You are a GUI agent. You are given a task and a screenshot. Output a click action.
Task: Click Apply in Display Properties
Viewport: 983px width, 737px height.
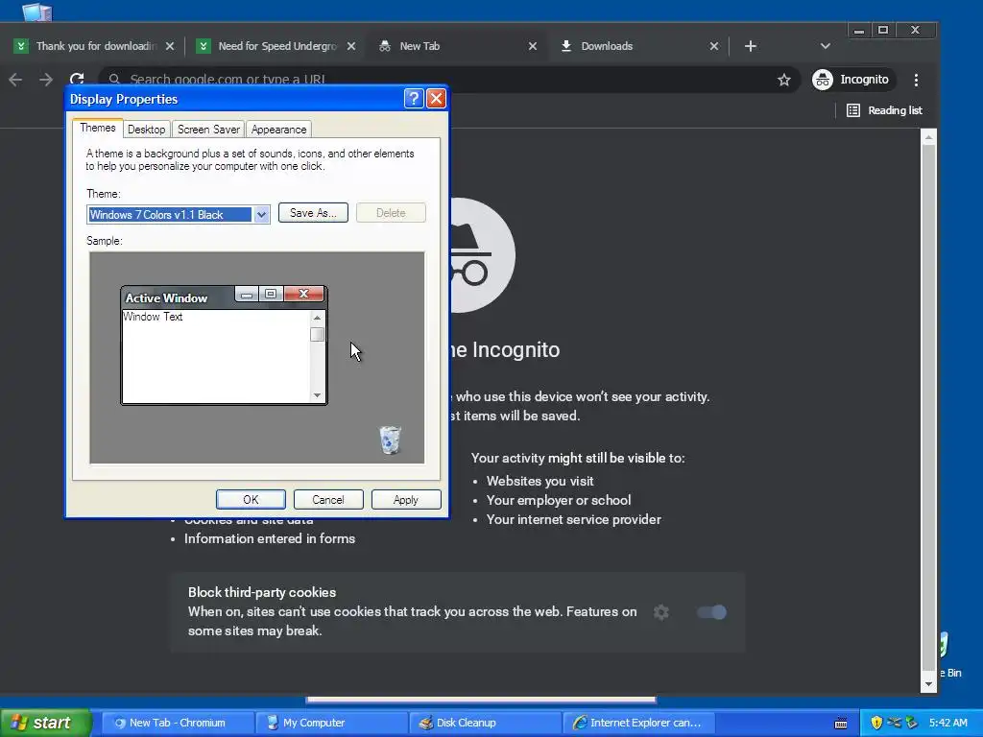pos(406,499)
